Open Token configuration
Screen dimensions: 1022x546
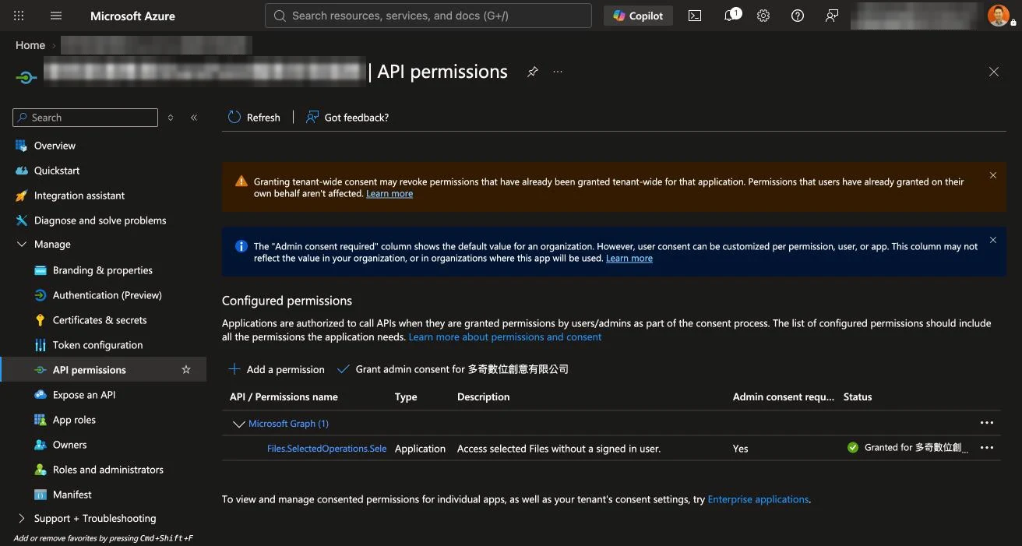coord(97,345)
